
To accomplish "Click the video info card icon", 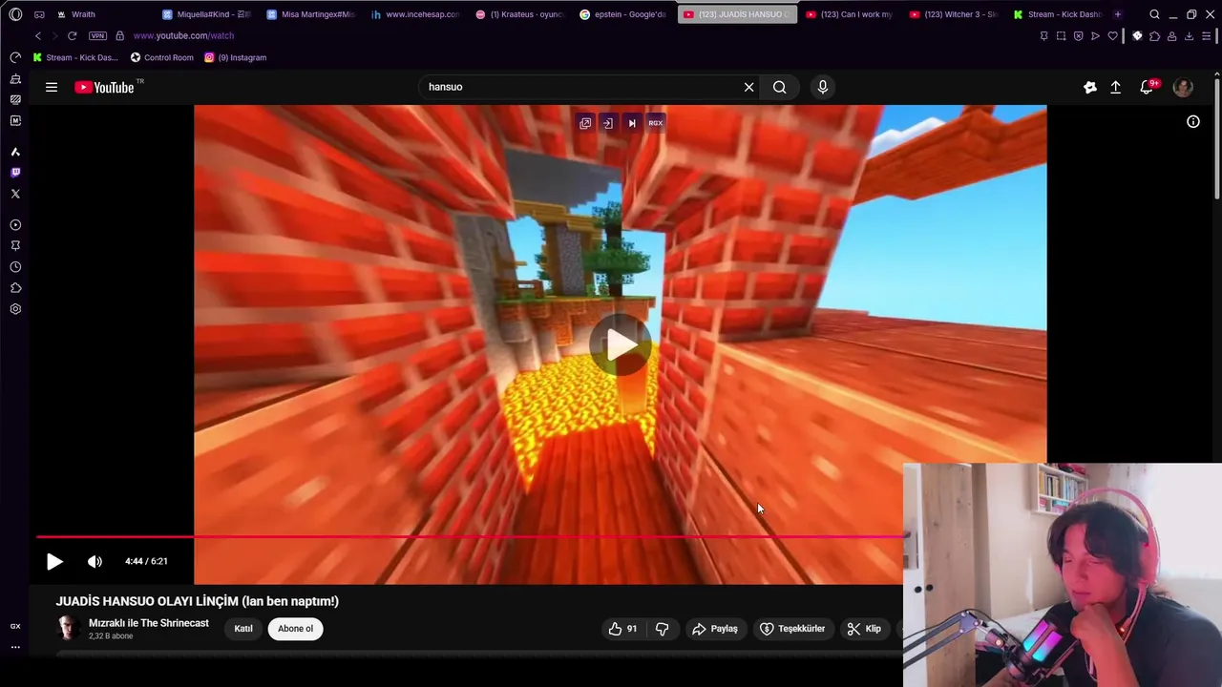I will [1193, 121].
